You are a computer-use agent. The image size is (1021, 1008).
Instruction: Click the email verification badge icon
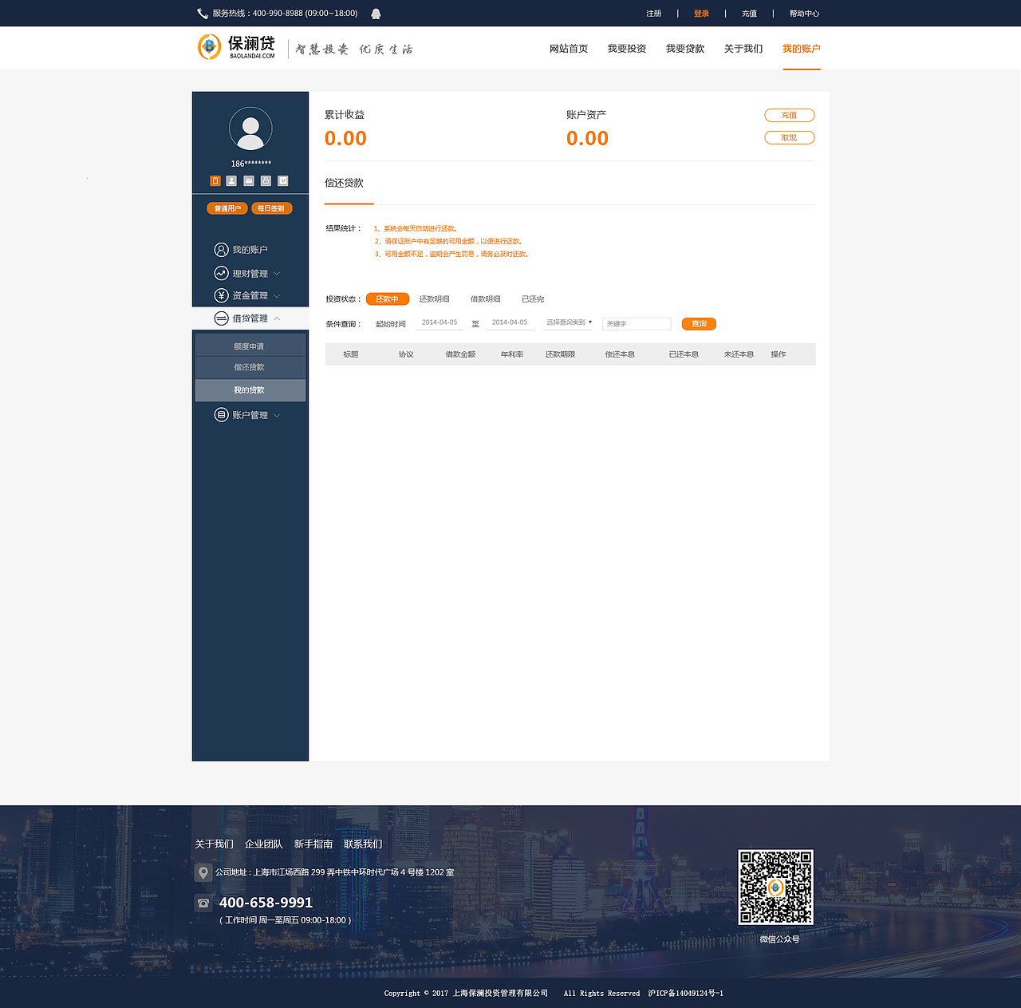click(249, 181)
